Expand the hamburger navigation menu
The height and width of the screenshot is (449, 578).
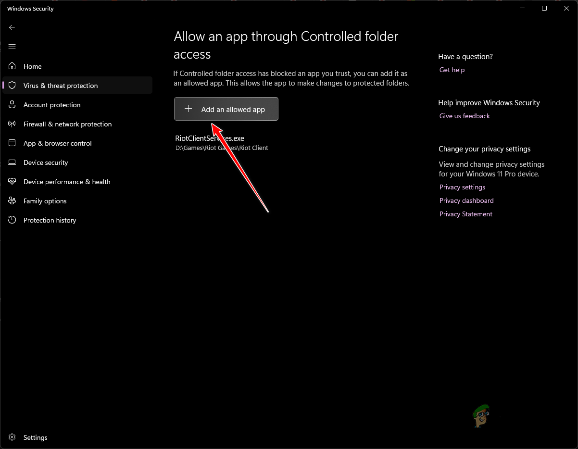[12, 47]
